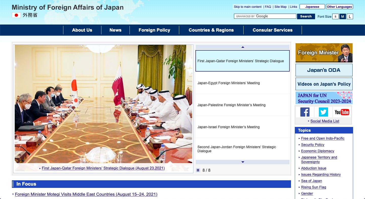365x199 pixels.
Task: Open the News menu
Action: pos(115,30)
